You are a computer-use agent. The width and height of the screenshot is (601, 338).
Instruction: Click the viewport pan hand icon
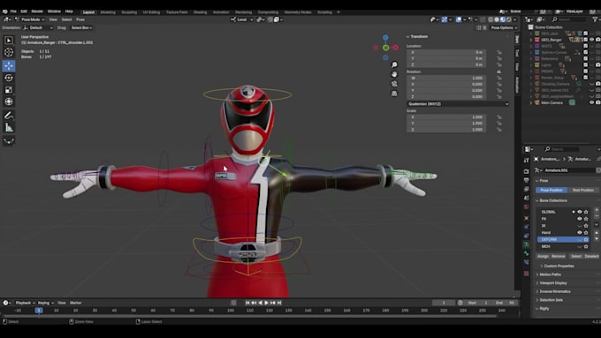coord(394,74)
